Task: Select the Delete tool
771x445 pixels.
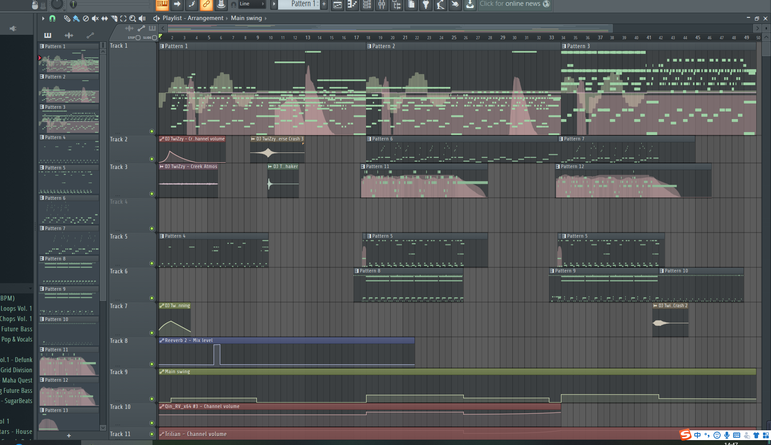Action: point(86,18)
